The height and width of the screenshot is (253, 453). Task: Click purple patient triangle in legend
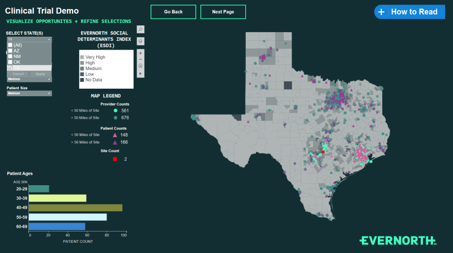115,142
